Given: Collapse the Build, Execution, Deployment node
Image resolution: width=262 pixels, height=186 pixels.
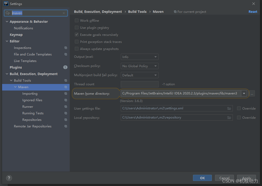Looking at the screenshot, I should pos(7,74).
